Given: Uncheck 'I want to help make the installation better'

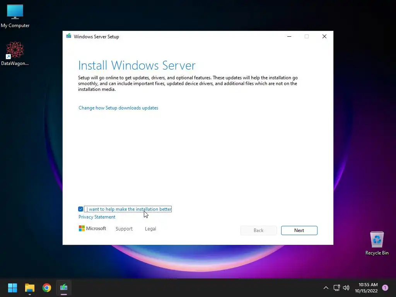Looking at the screenshot, I should coord(80,209).
